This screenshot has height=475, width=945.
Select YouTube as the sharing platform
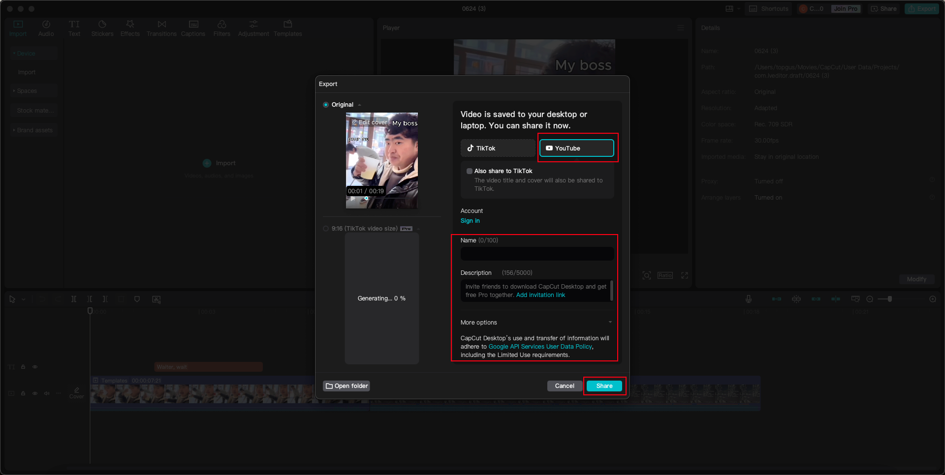tap(576, 148)
